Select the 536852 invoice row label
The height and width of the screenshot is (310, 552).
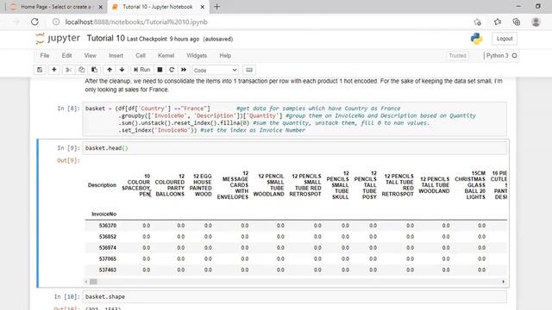107,237
